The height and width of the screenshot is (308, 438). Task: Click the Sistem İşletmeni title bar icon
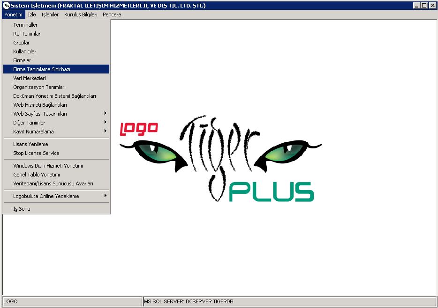pyautogui.click(x=6, y=5)
